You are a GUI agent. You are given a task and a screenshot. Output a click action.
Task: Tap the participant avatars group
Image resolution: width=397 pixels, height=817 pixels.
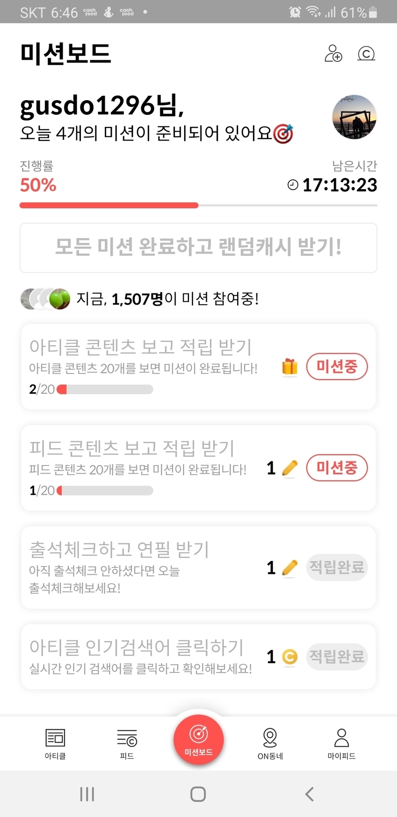point(45,299)
